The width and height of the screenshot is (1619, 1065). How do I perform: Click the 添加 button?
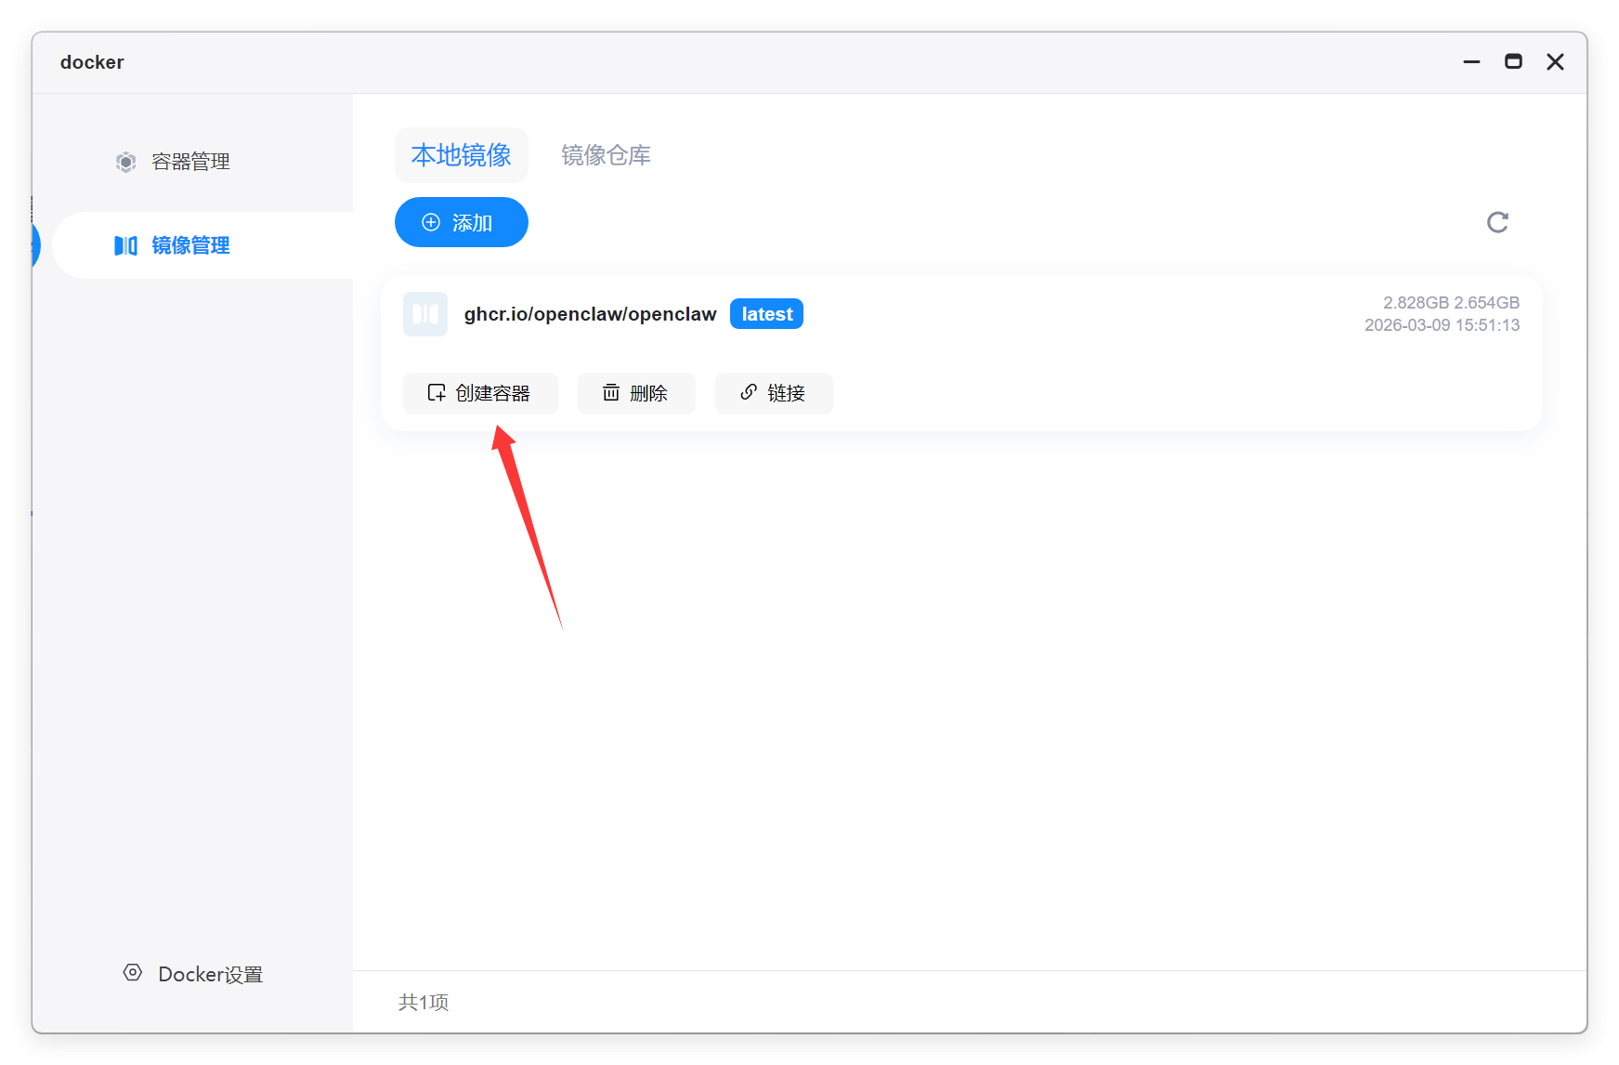462,222
